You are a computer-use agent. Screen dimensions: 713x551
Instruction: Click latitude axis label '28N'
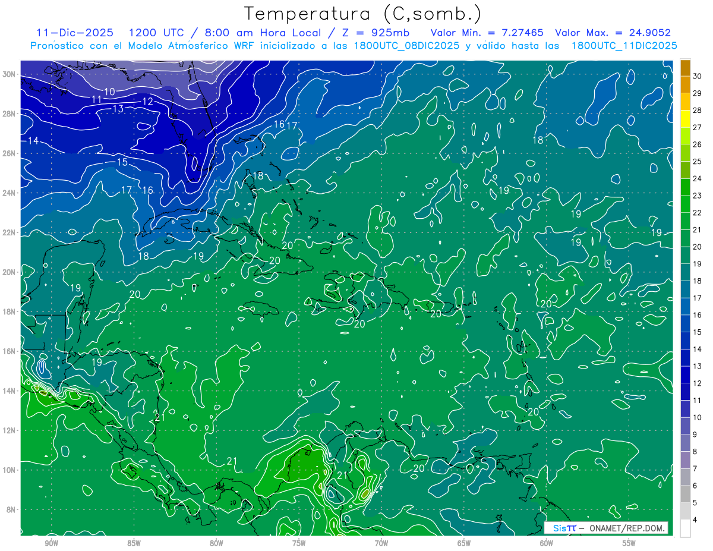click(10, 114)
